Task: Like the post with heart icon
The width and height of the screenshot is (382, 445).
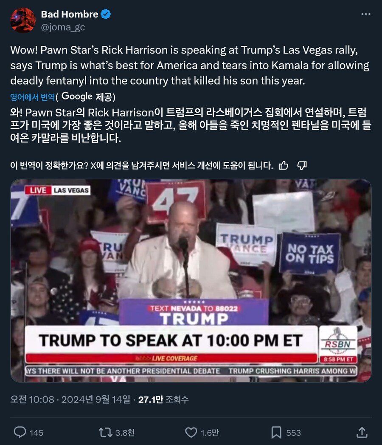Action: coord(191,433)
